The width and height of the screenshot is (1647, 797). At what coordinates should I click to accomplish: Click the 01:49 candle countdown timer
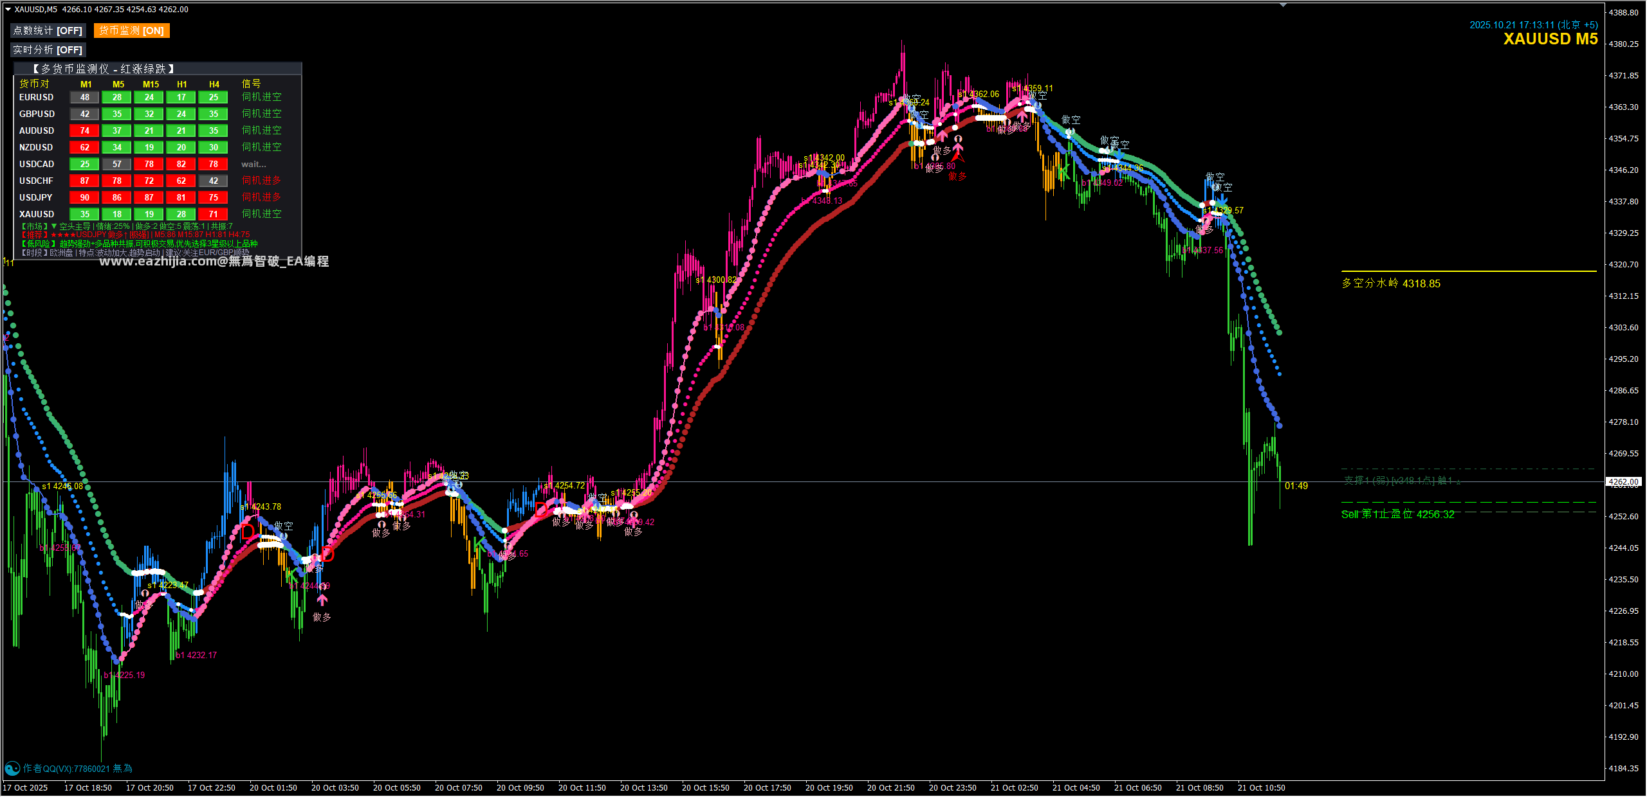(x=1296, y=487)
